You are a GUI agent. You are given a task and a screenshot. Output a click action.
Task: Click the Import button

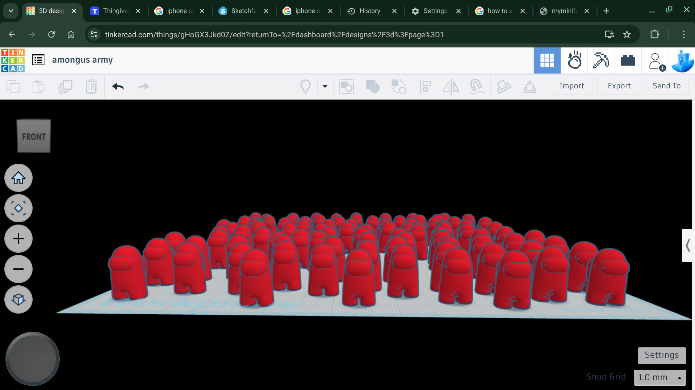coord(572,86)
